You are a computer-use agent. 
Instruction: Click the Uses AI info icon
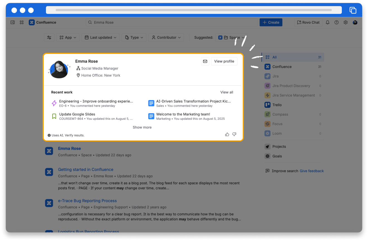click(x=49, y=135)
